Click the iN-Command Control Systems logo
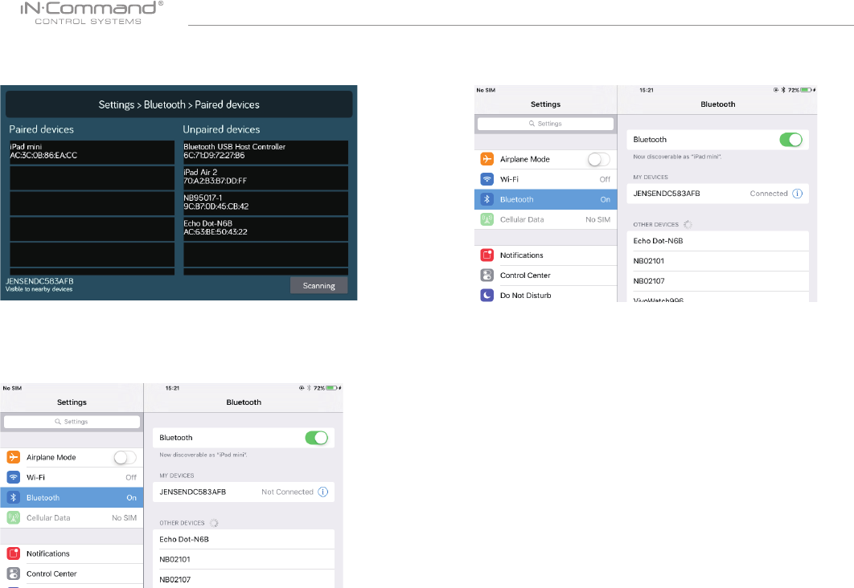This screenshot has width=854, height=588. (x=92, y=13)
